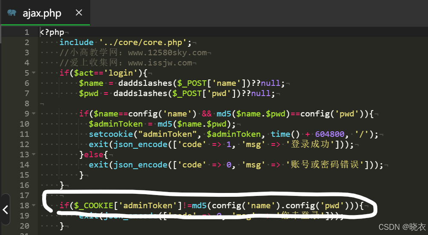Select line number 11 in the gutter
428x235 pixels.
pyautogui.click(x=24, y=134)
